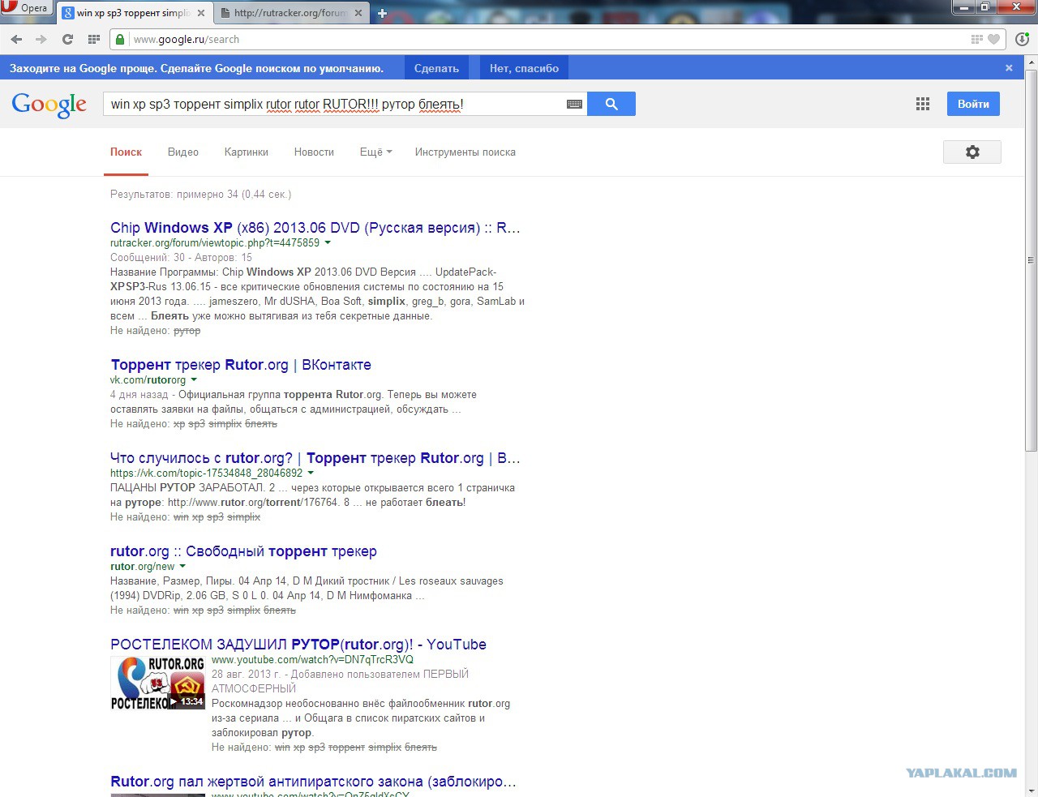Expand options arrow beside rutor.org/new URL
The width and height of the screenshot is (1038, 797).
tap(182, 566)
